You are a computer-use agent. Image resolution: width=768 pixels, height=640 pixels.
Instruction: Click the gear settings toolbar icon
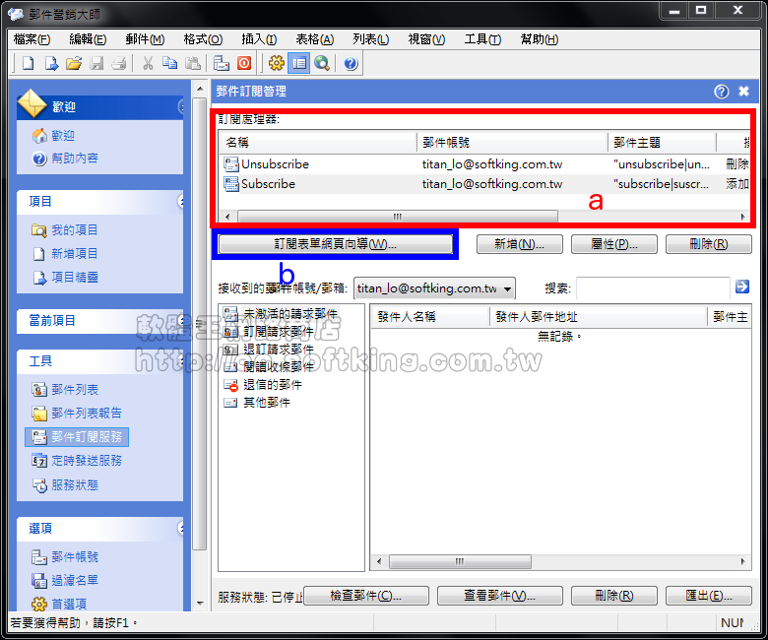(276, 64)
